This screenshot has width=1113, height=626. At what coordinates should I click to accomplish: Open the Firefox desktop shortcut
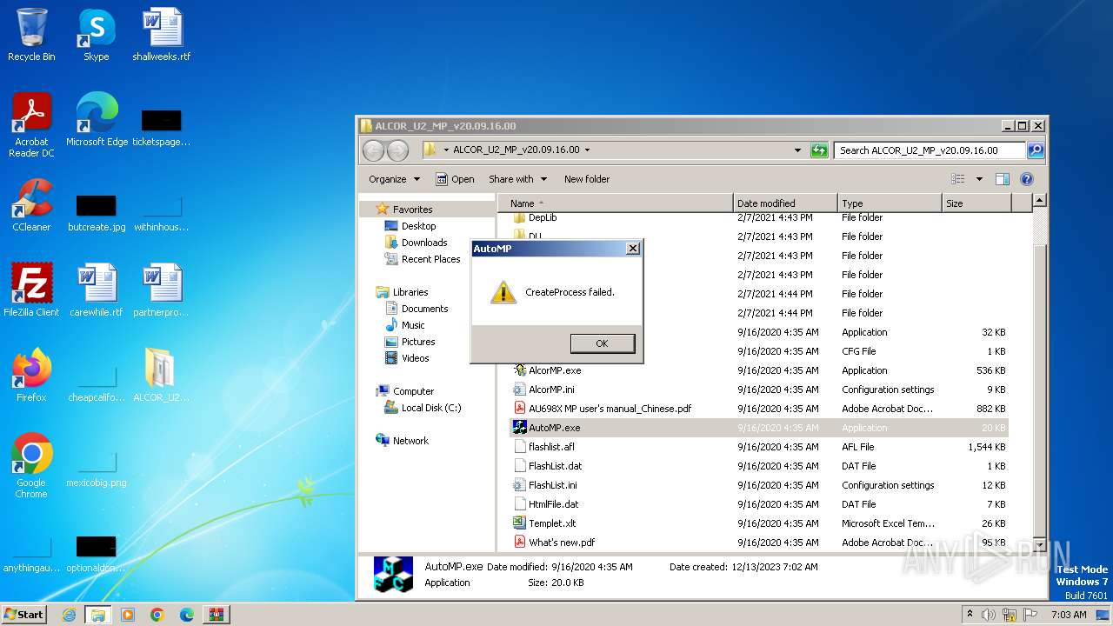[31, 374]
